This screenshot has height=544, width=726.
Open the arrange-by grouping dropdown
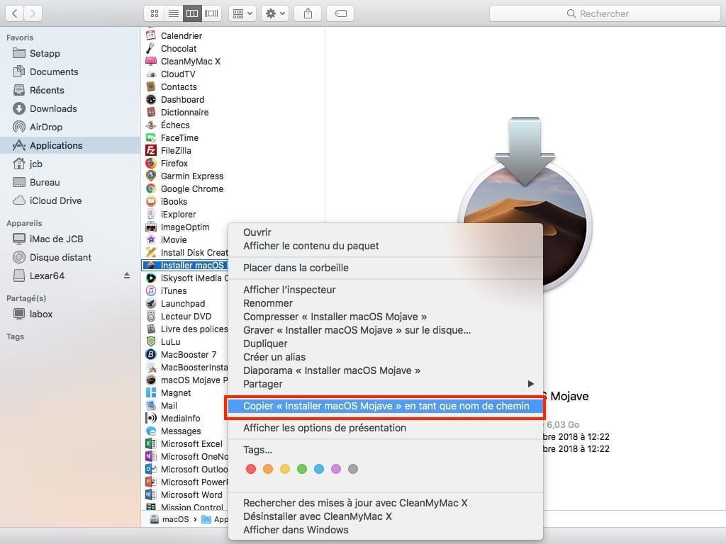pyautogui.click(x=242, y=13)
